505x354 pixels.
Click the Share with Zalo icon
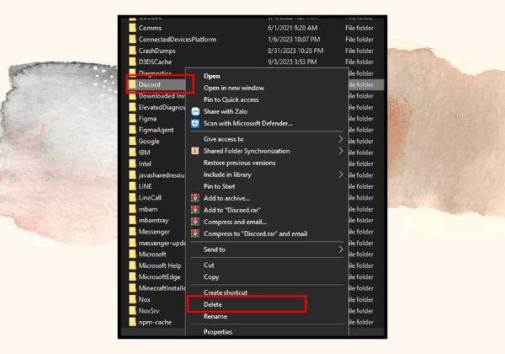[x=195, y=111]
